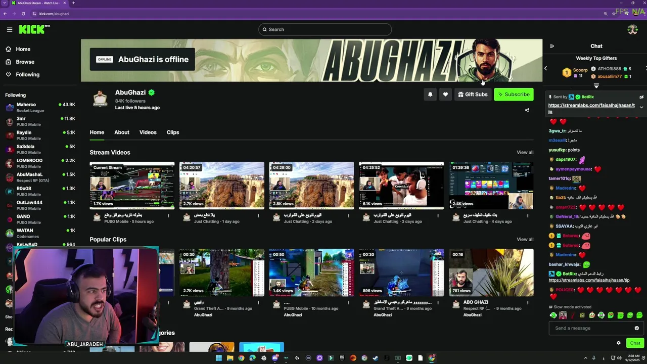The width and height of the screenshot is (647, 364).
Task: Open the hamburger sidebar menu
Action: tap(10, 29)
